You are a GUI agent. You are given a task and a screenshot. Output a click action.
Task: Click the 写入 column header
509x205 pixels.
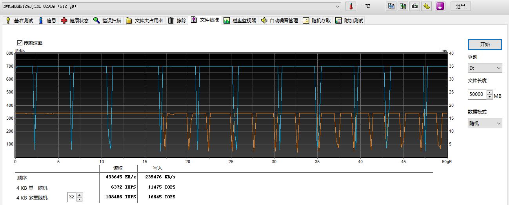pos(158,168)
